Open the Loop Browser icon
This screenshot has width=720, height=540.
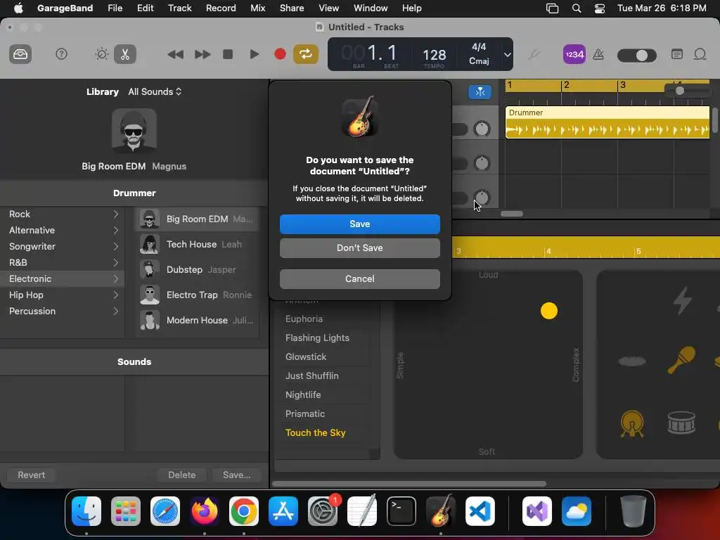tap(700, 55)
